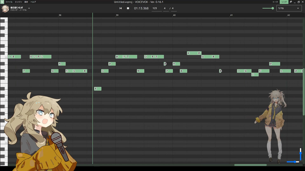Screen dimensions: 305x171
Task: Click measure 41 on the ruler
Action: pos(231,15)
